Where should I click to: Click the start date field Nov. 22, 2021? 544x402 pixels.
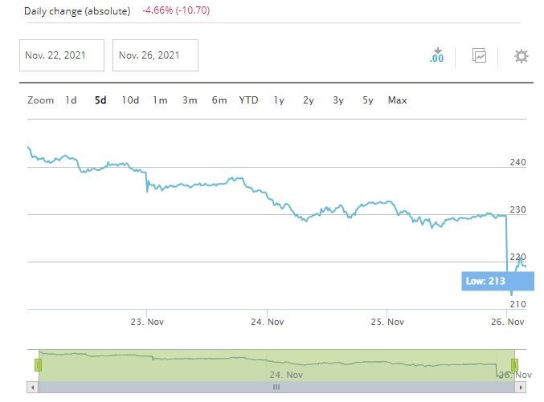62,55
